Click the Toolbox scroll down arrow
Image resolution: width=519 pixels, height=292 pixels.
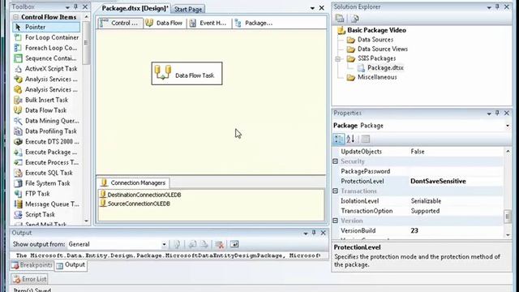point(87,221)
